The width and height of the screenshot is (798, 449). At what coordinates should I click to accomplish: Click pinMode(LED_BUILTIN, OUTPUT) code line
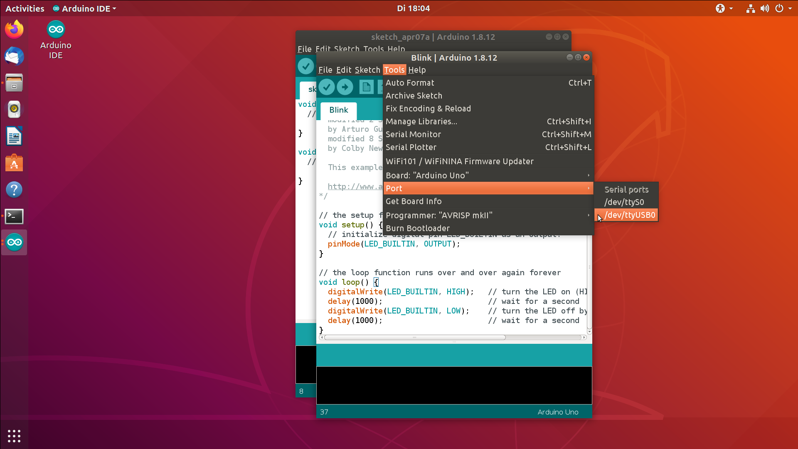[394, 244]
